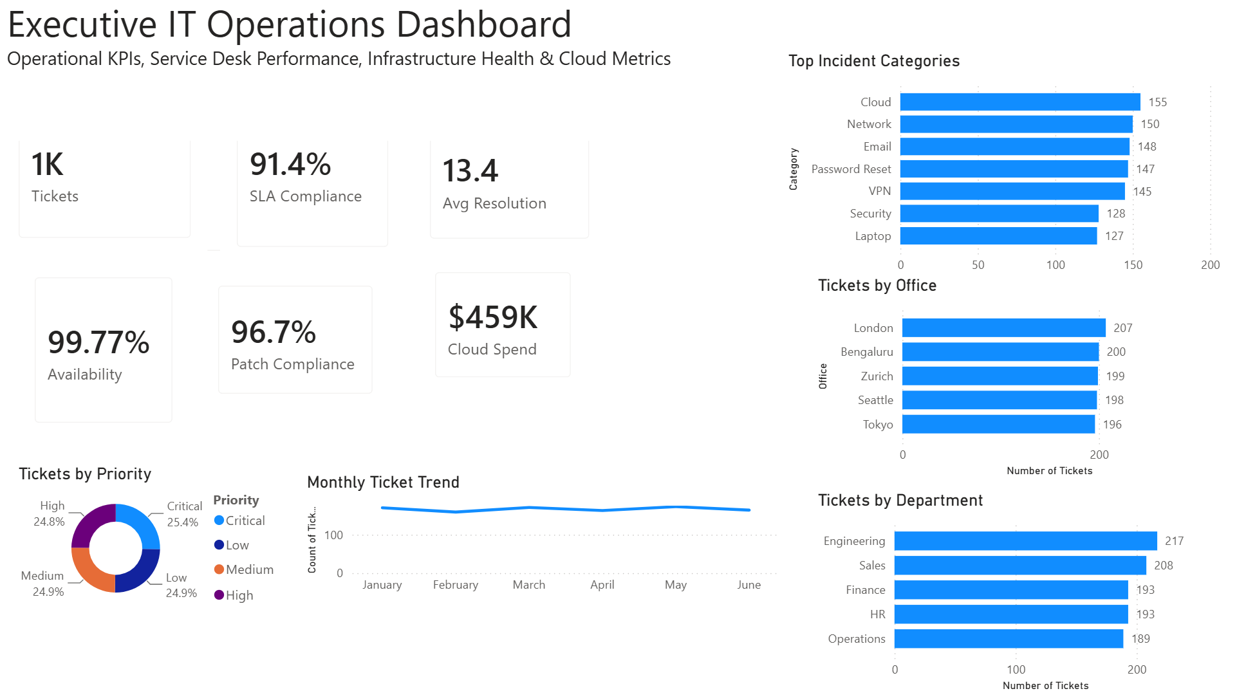1237x700 pixels.
Task: Click the Tokyo office bar
Action: click(x=999, y=425)
